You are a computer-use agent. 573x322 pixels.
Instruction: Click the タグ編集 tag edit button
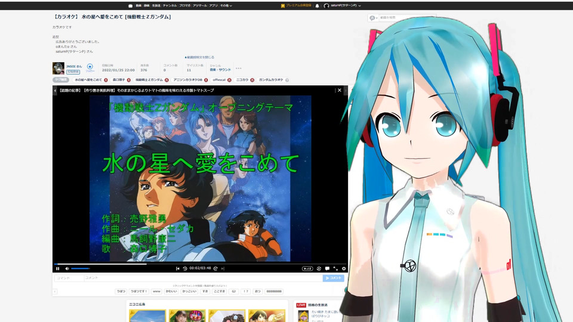pos(61,79)
